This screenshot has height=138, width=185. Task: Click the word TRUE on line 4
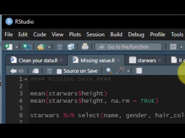(x=147, y=101)
